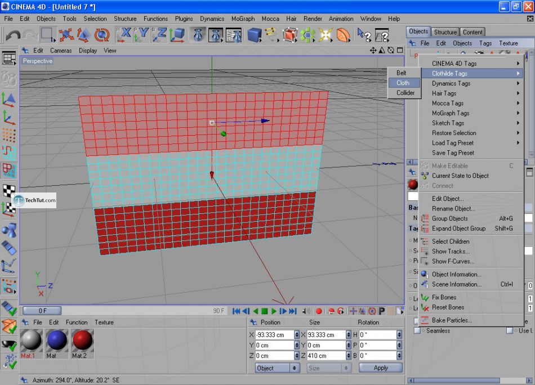Image resolution: width=535 pixels, height=385 pixels.
Task: Select the gray Mat.1 material swatch
Action: coord(31,341)
